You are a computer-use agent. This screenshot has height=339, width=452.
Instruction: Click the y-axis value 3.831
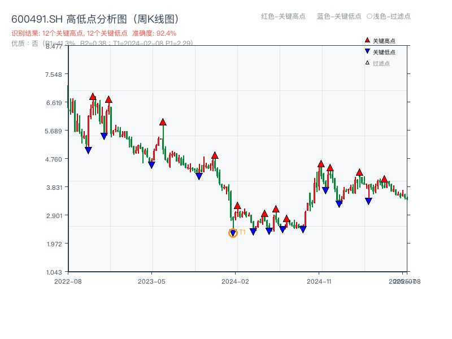tap(54, 188)
